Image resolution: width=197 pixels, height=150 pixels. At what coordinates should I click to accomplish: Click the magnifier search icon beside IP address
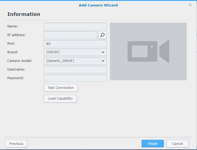point(102,35)
